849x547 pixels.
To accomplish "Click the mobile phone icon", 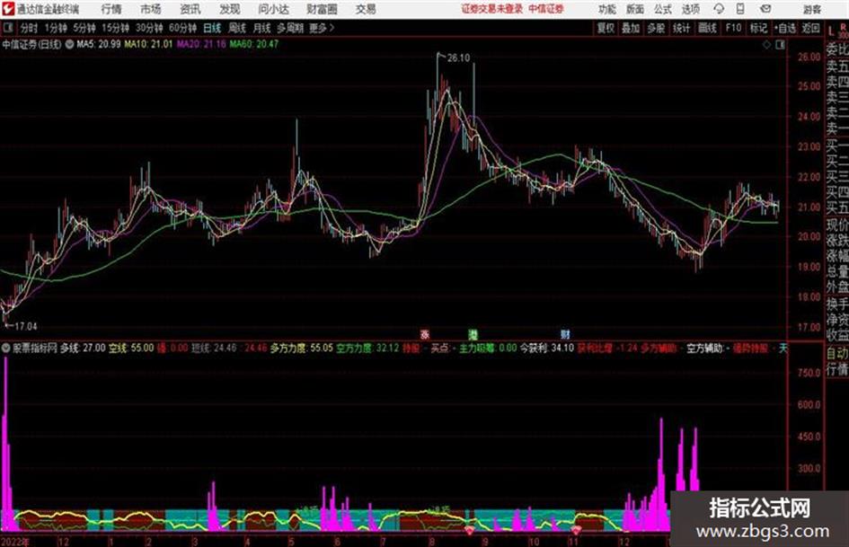I will [740, 9].
